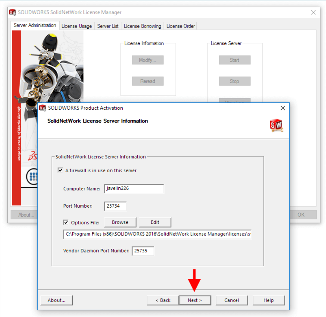Click the round dotted logo in License Manager

[32, 176]
